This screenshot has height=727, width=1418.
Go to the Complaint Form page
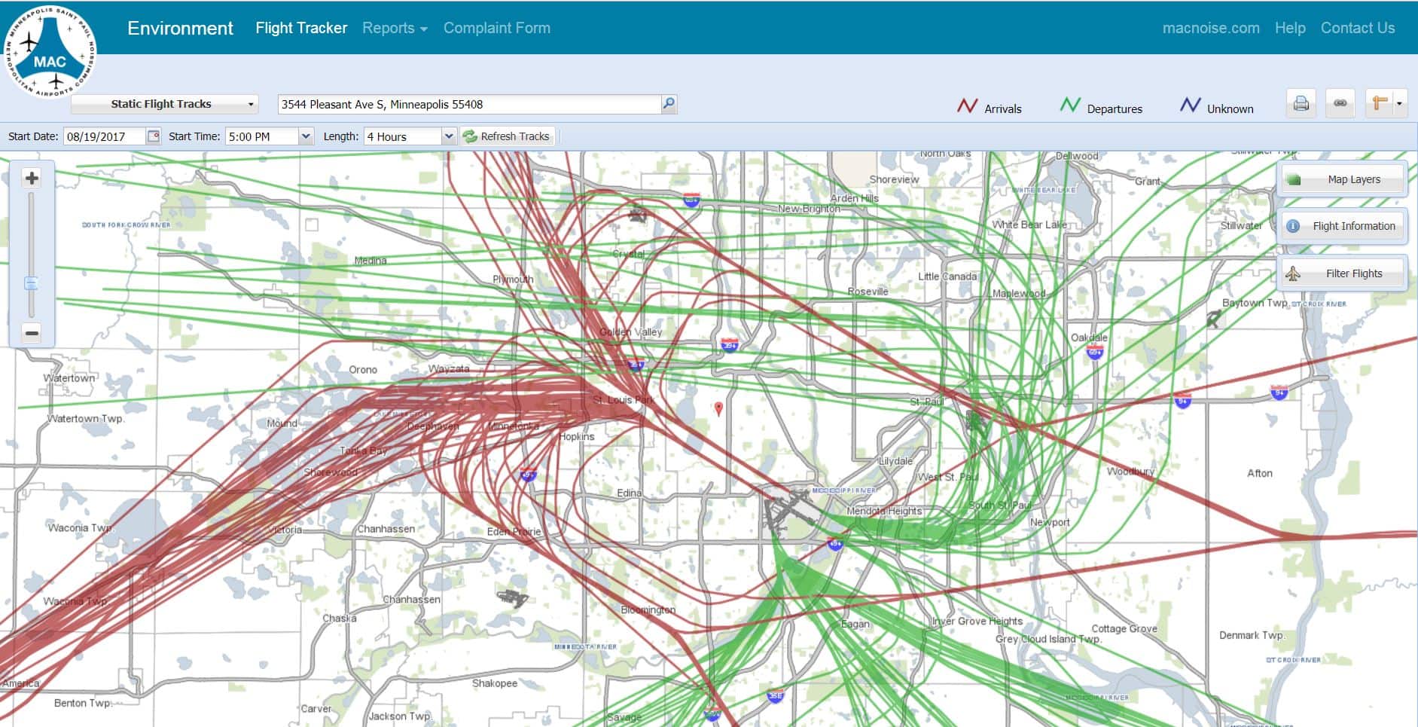click(496, 28)
